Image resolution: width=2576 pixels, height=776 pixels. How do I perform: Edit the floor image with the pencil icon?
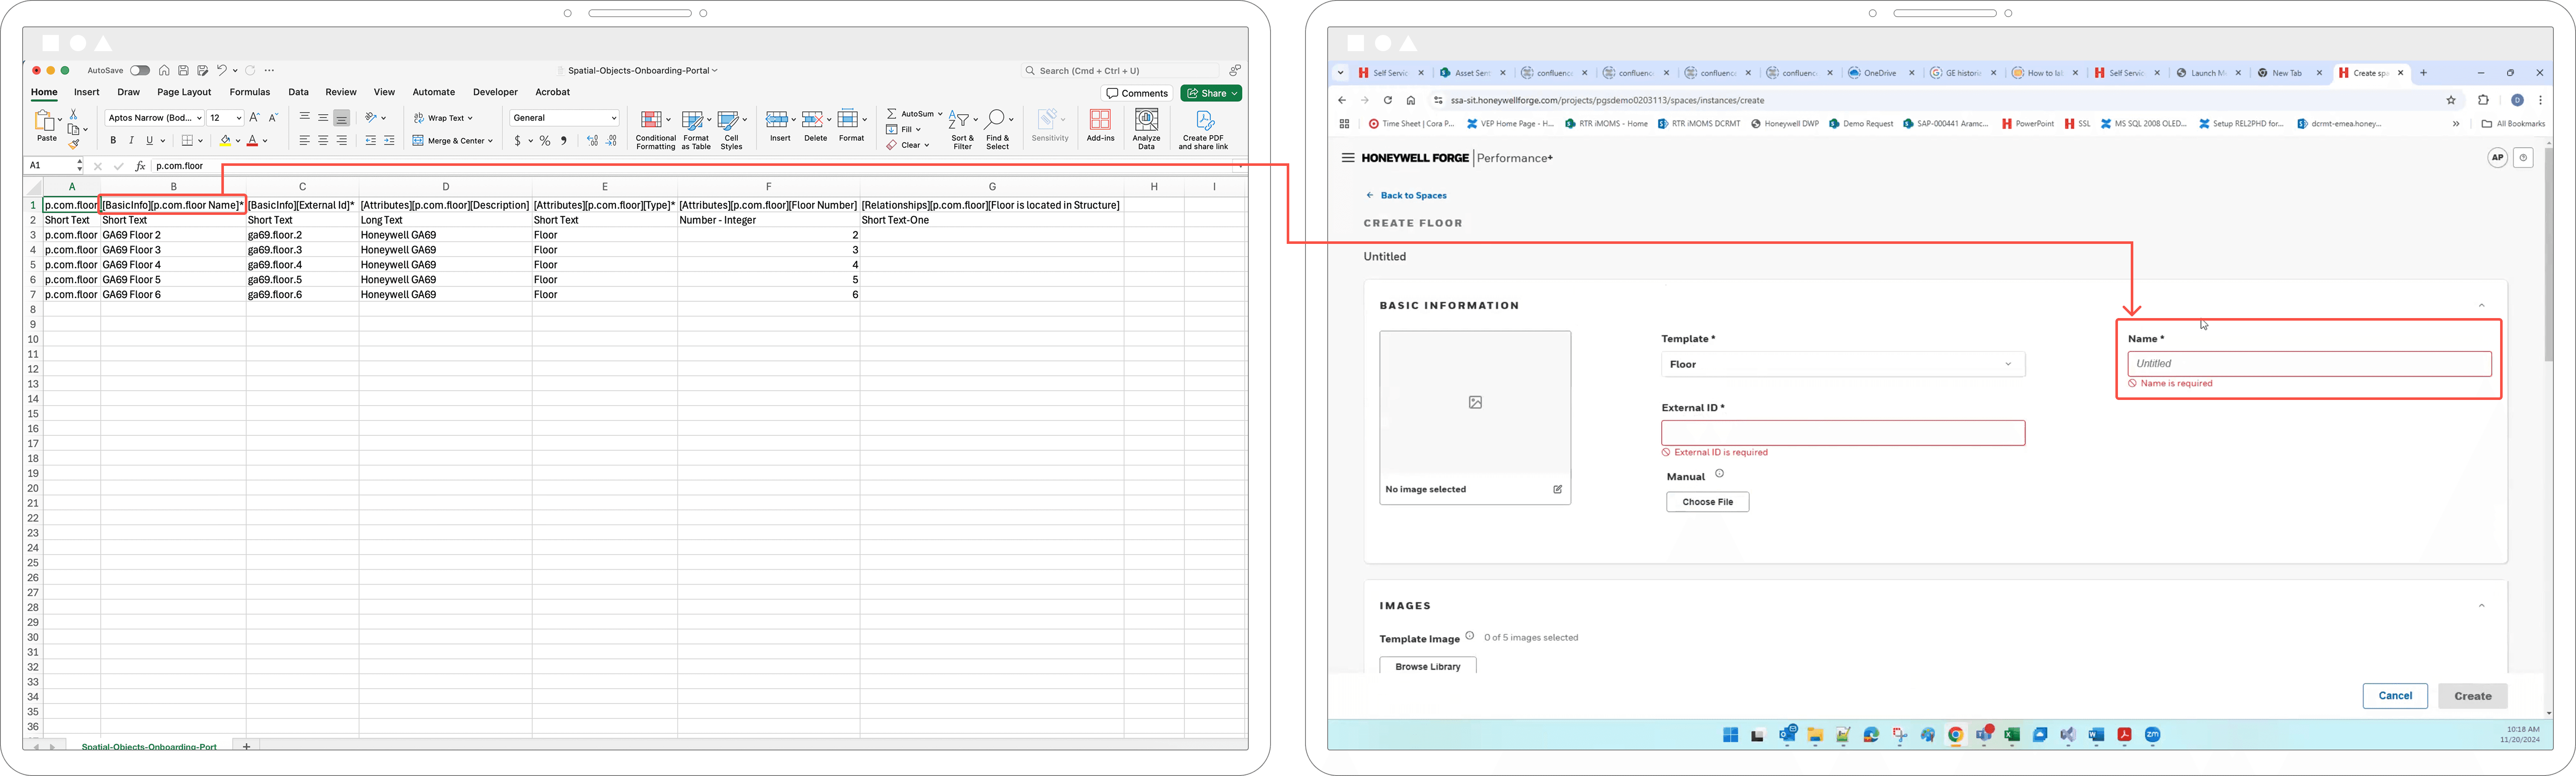[x=1557, y=489]
